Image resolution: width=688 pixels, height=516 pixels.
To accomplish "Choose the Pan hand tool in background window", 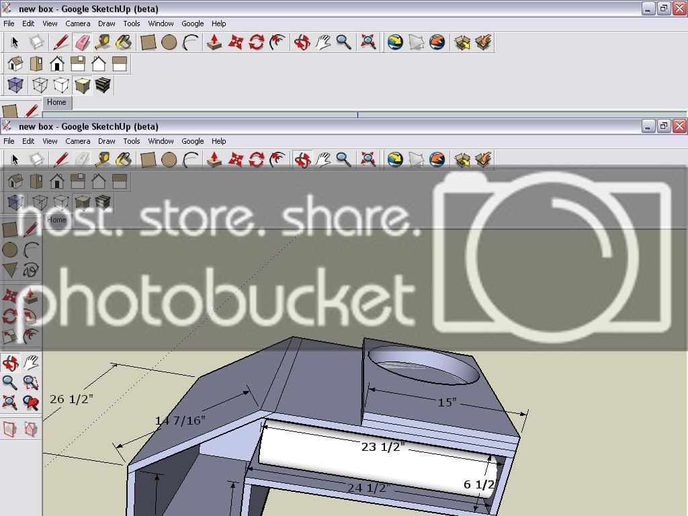I will click(x=323, y=42).
